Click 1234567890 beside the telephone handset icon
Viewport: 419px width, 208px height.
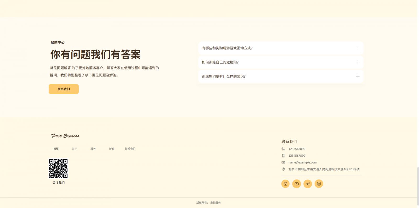(x=297, y=149)
